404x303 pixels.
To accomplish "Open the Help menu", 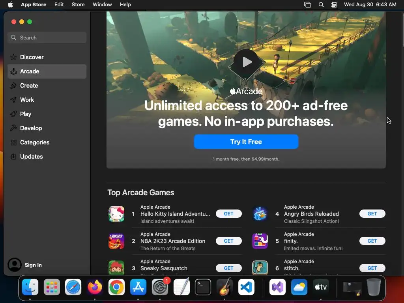I will point(125,5).
